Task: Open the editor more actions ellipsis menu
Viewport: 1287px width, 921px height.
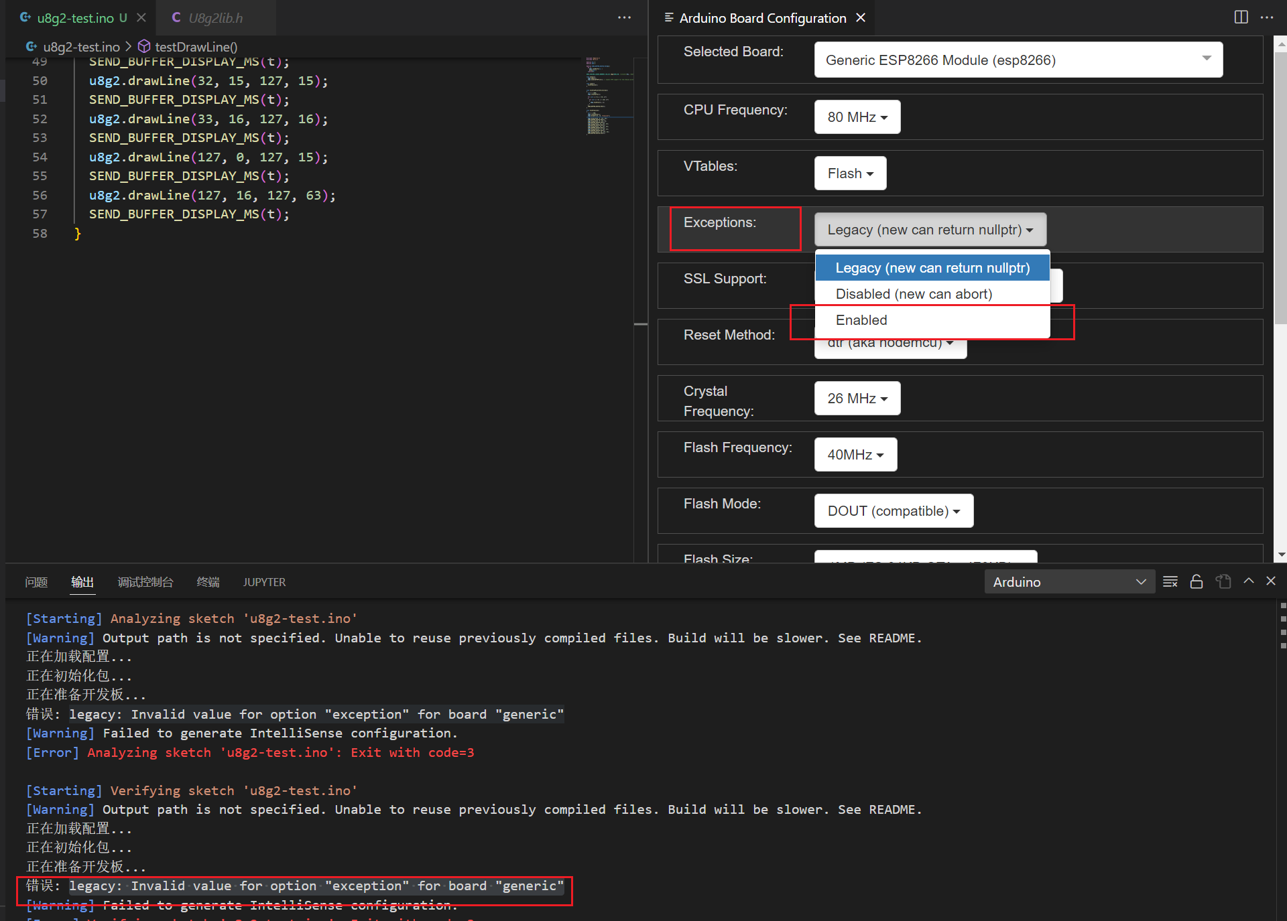Action: pos(623,17)
